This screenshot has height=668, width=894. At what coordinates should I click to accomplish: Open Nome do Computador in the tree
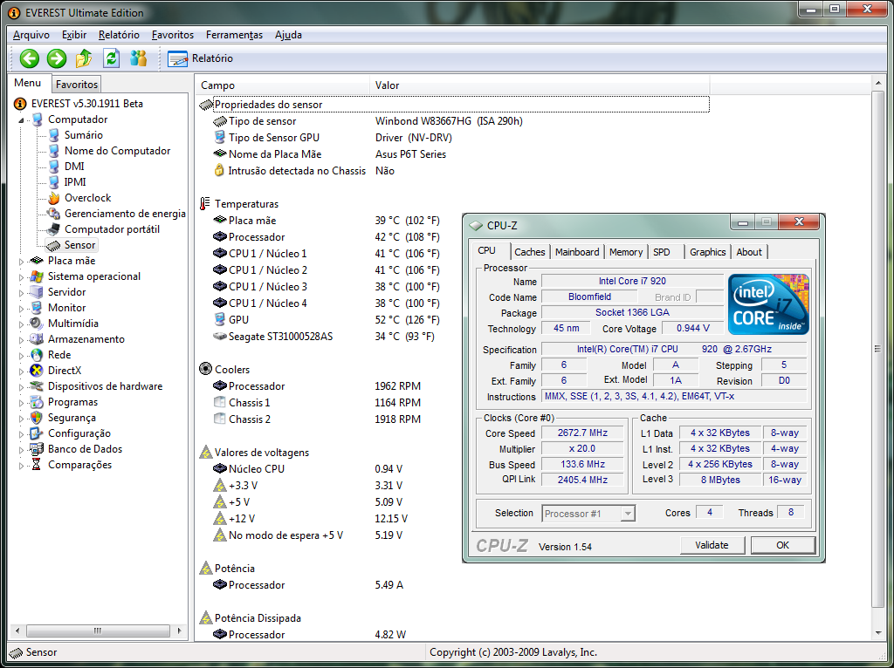(x=118, y=151)
